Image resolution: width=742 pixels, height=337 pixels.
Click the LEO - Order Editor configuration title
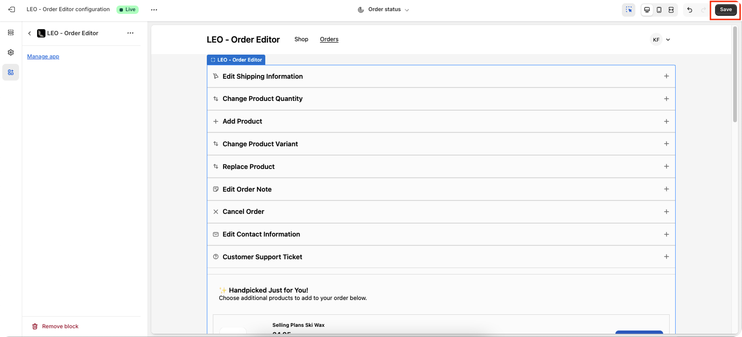pos(68,9)
